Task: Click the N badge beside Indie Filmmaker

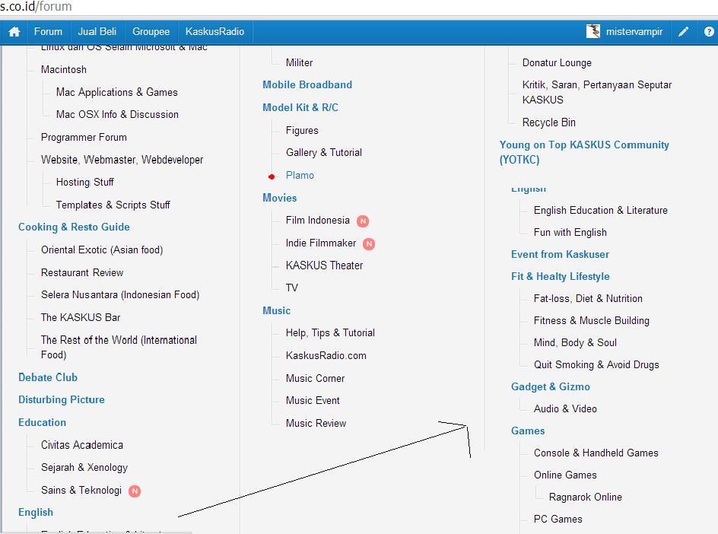Action: [369, 244]
